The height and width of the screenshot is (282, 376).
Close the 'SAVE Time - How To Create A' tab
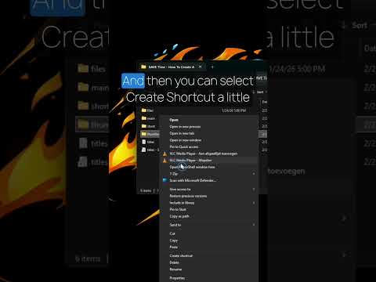click(200, 67)
